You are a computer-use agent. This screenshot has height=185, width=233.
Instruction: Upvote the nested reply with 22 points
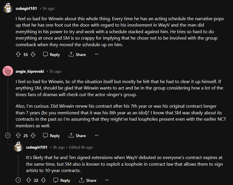point(28,180)
